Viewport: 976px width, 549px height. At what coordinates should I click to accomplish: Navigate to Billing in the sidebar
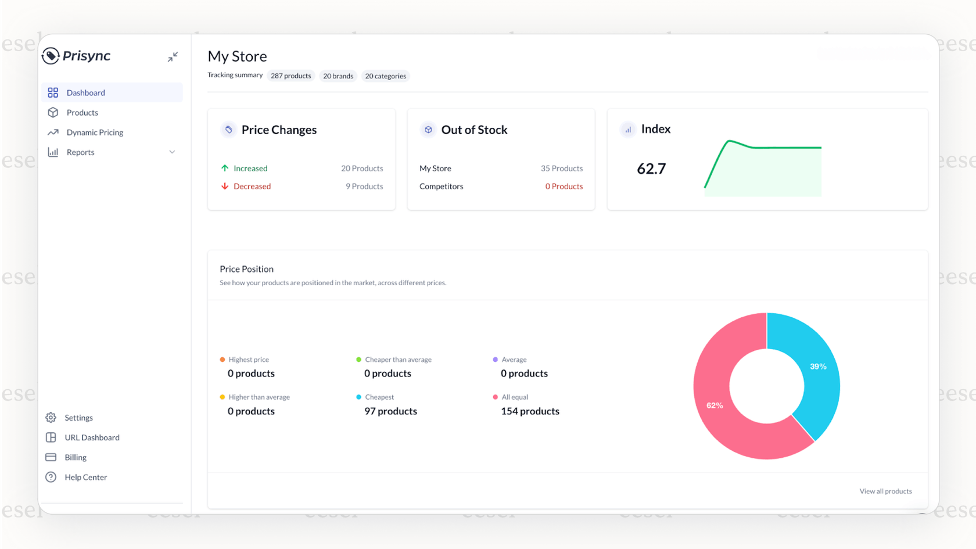[74, 457]
